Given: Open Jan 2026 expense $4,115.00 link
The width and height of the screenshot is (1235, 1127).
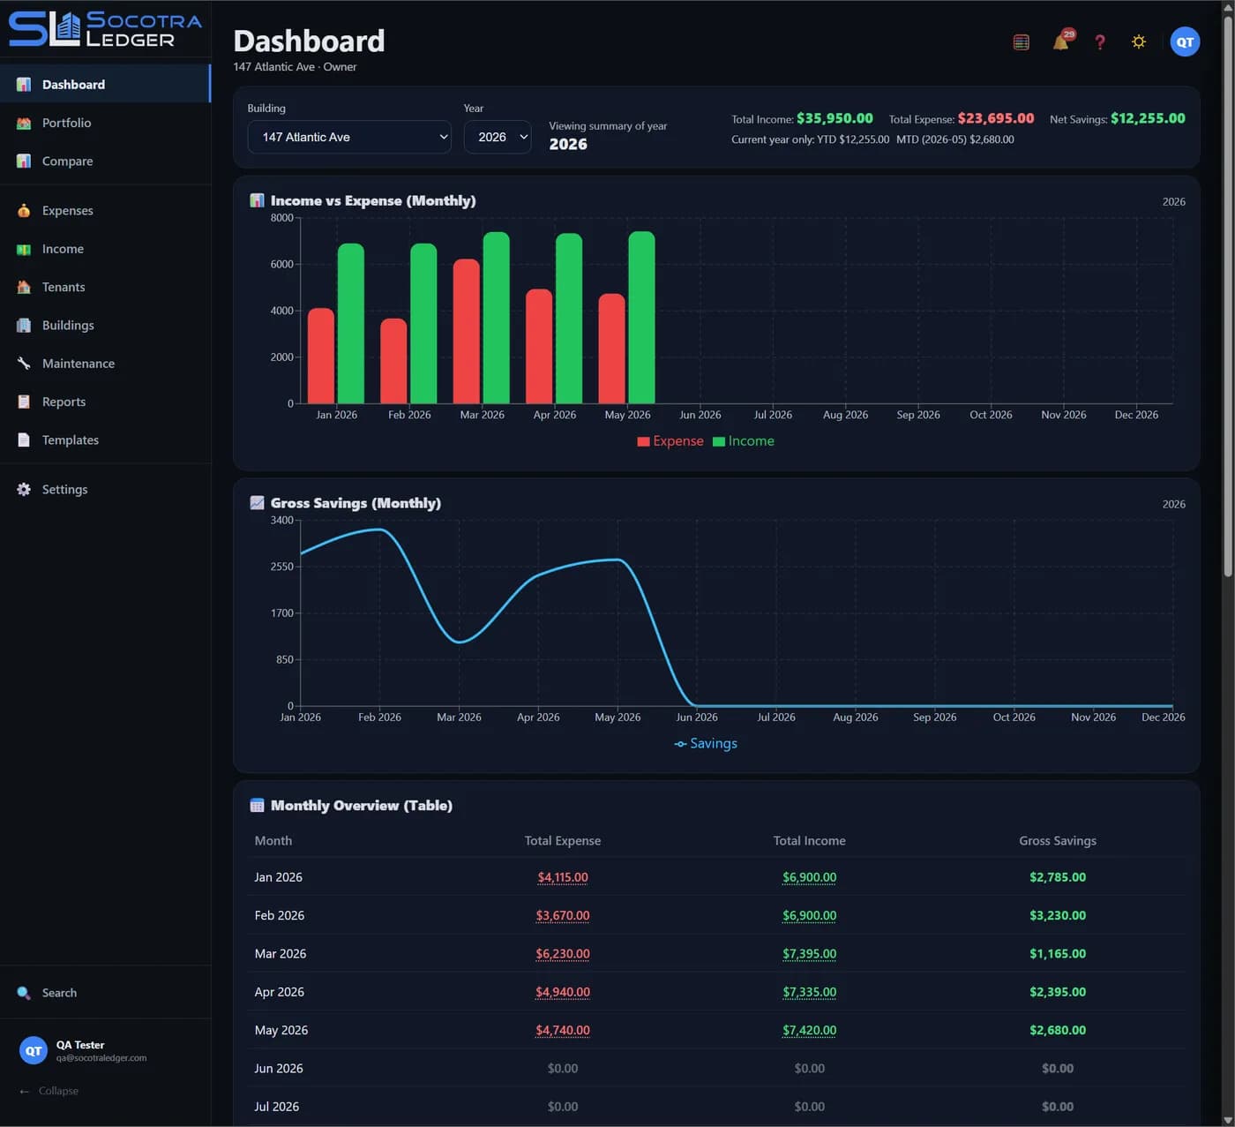Looking at the screenshot, I should coord(563,877).
